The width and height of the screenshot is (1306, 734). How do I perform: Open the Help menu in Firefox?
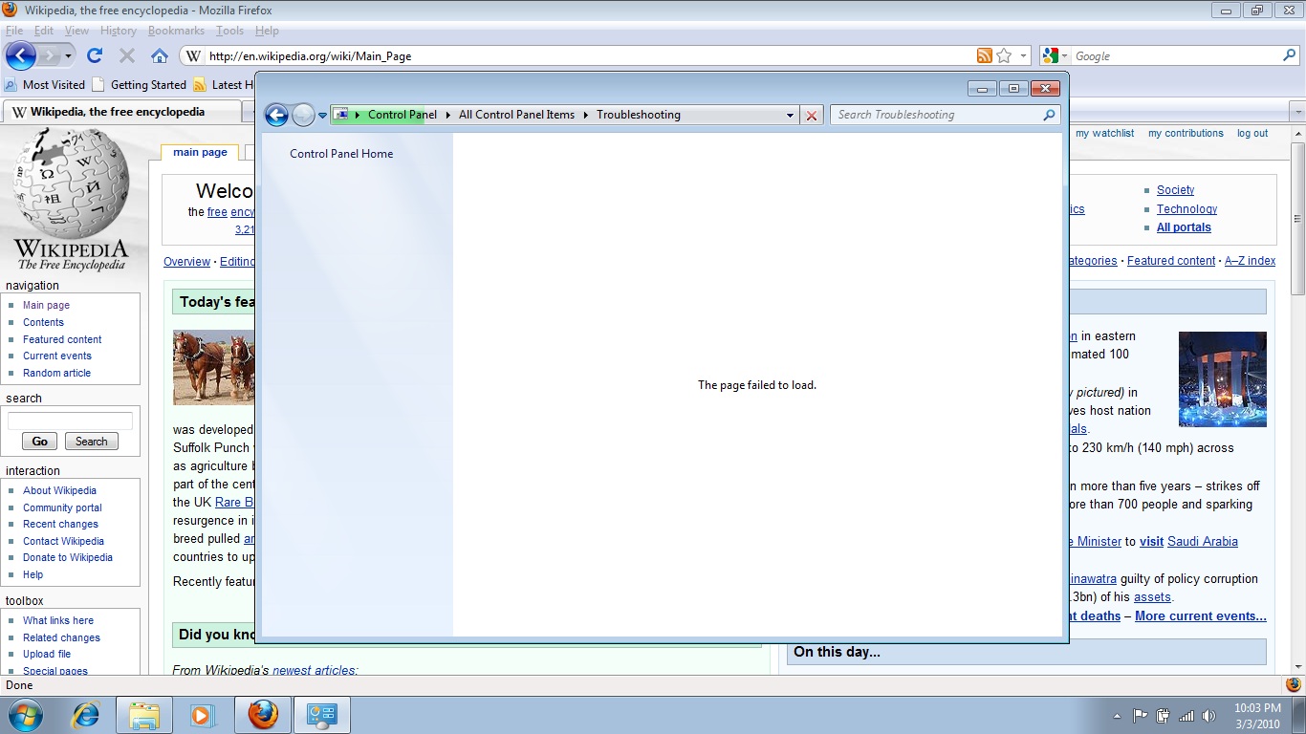click(x=267, y=31)
